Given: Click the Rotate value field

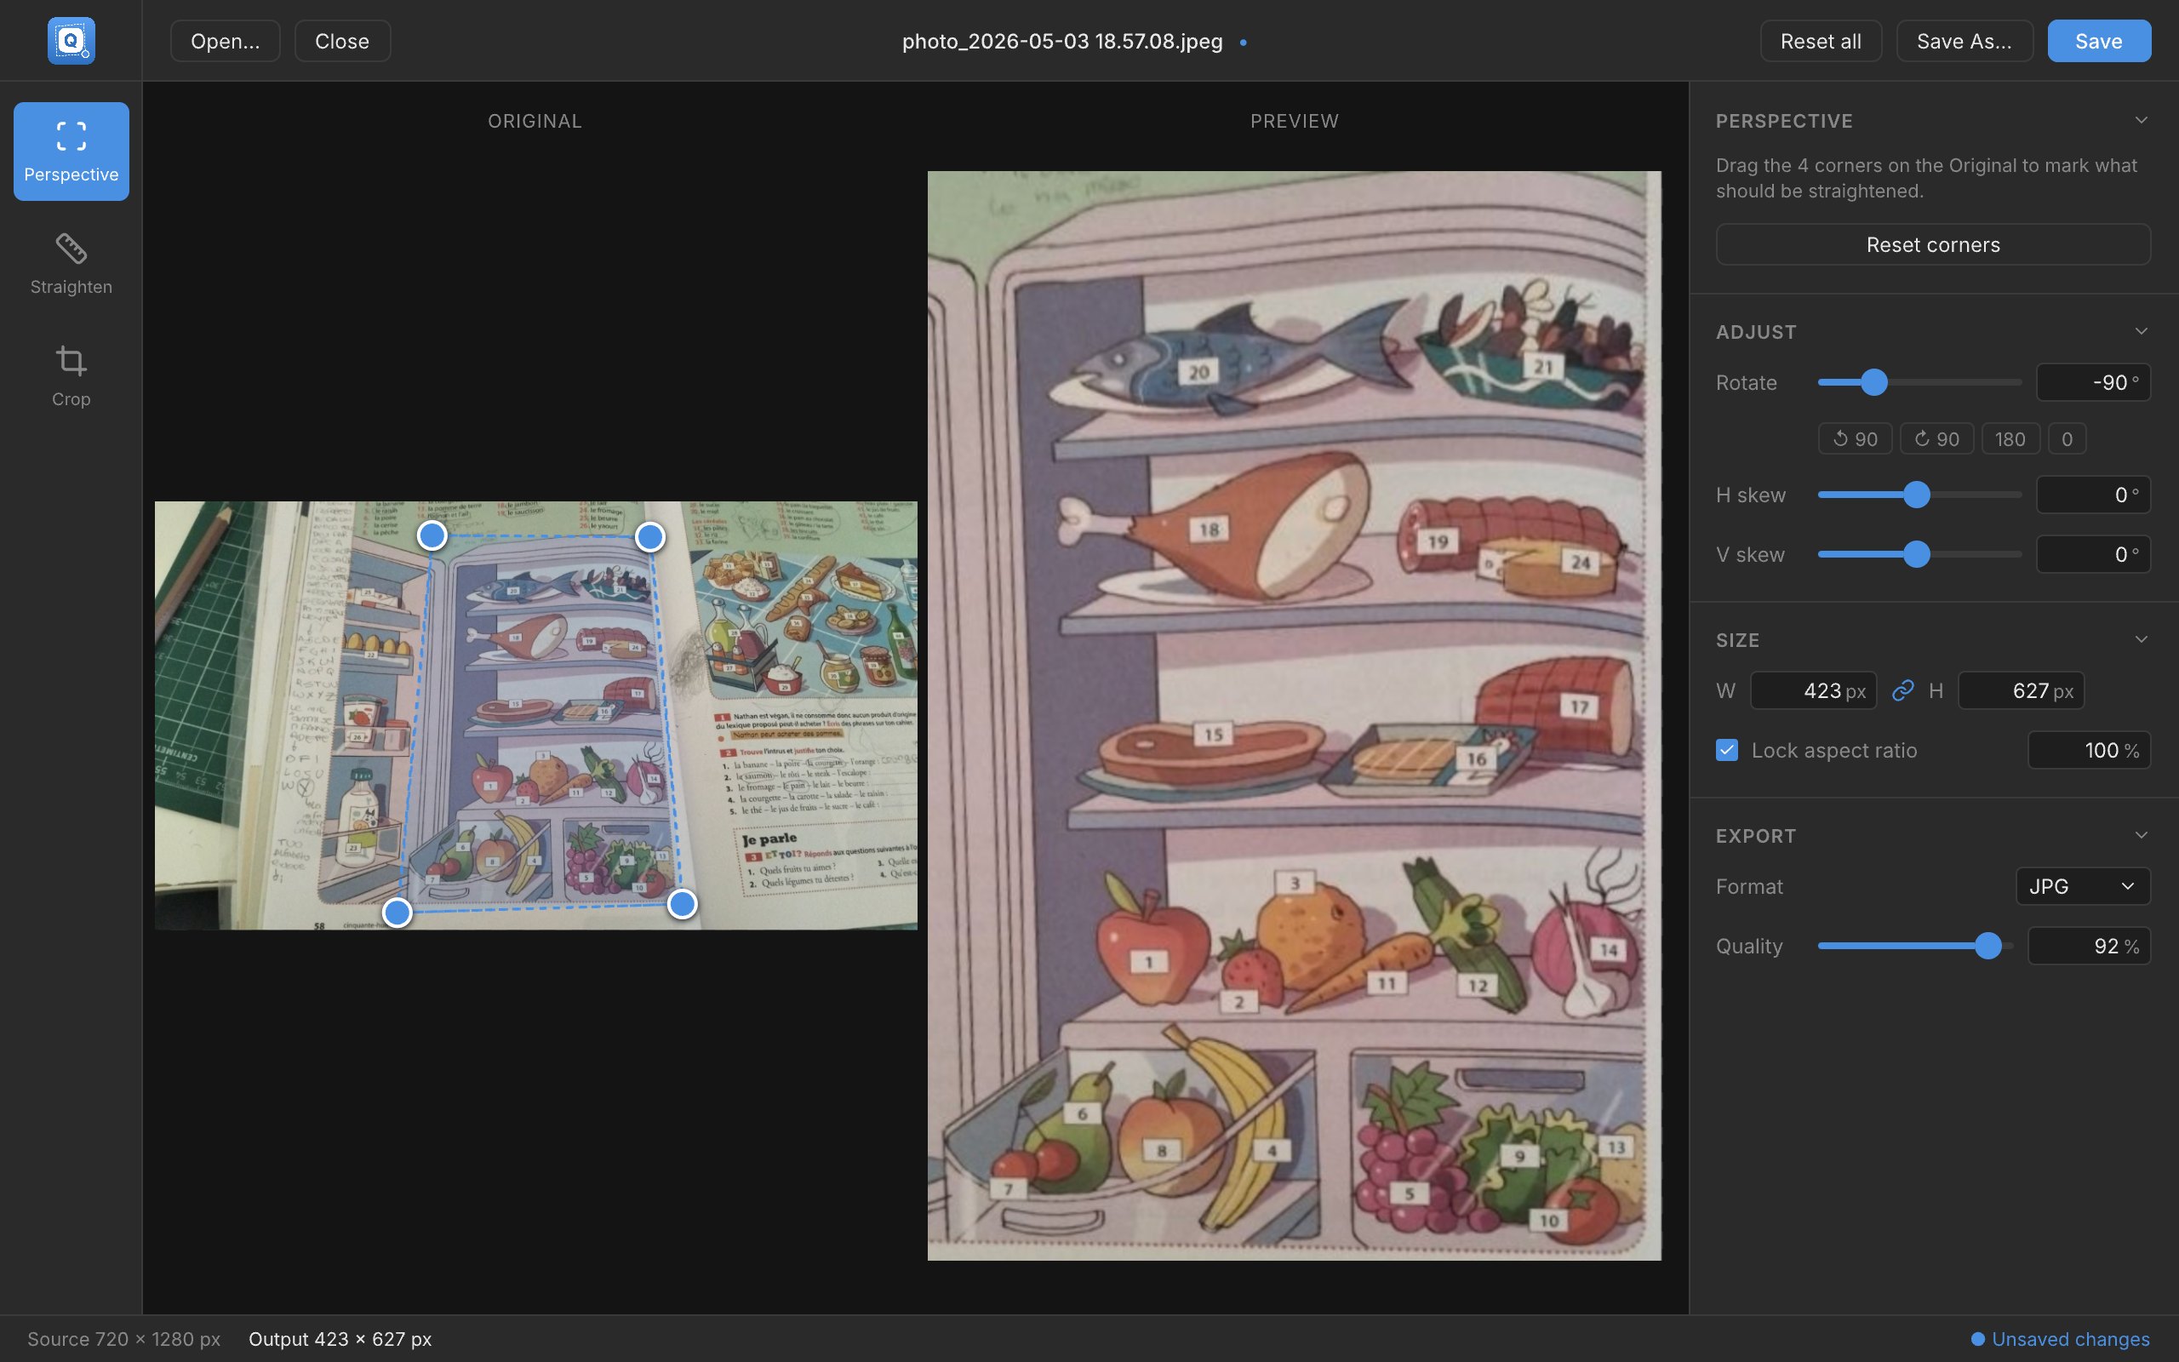Looking at the screenshot, I should [2094, 383].
